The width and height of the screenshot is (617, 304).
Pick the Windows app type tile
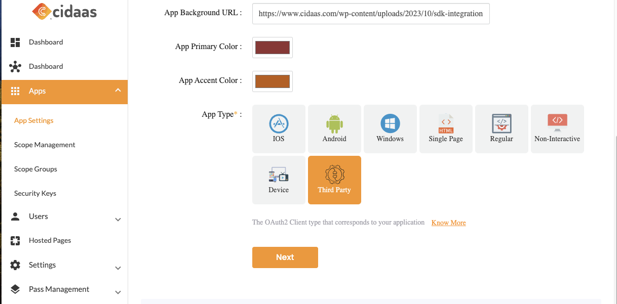coord(390,129)
